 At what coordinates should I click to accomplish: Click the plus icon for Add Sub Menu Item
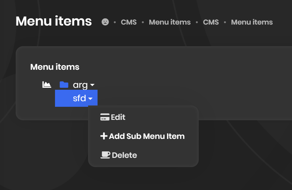point(104,136)
